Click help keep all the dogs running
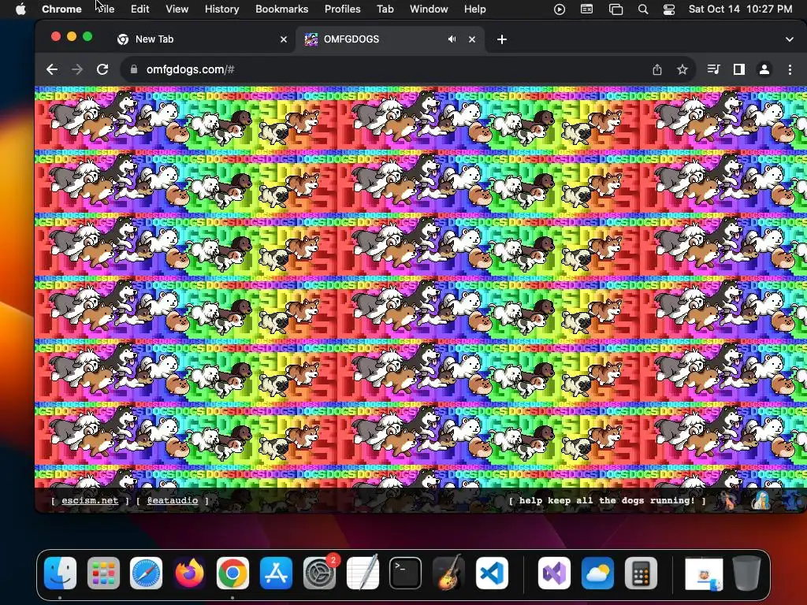 (x=608, y=500)
